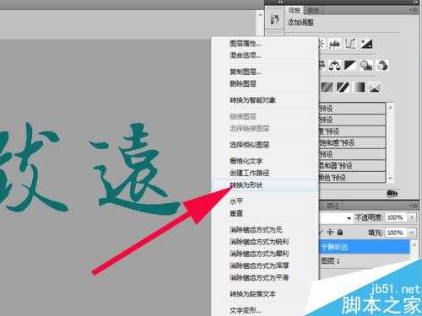The width and height of the screenshot is (422, 316).
Task: Open the Adjustments panel flyout menu
Action: point(414,10)
